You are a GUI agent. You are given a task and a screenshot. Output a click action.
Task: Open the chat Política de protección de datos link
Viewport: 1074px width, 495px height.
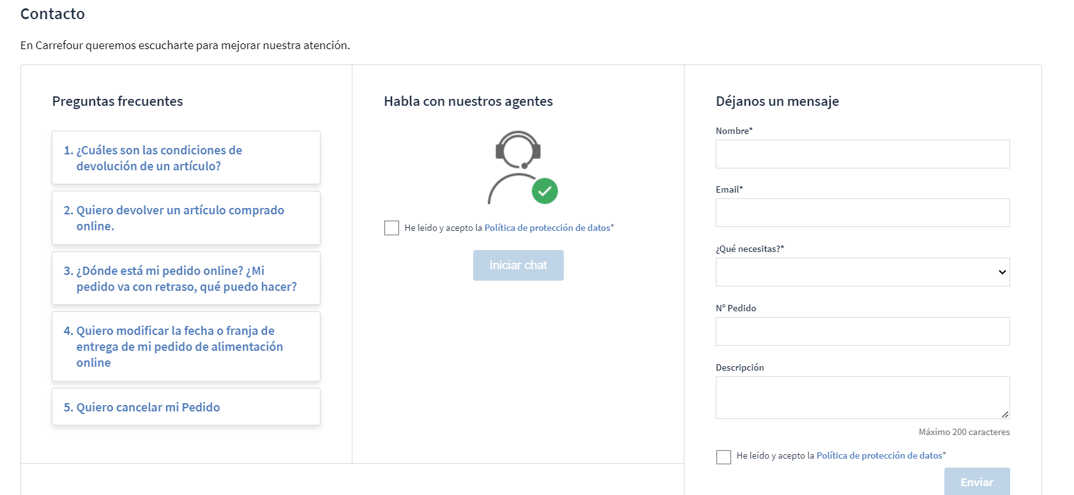coord(548,227)
